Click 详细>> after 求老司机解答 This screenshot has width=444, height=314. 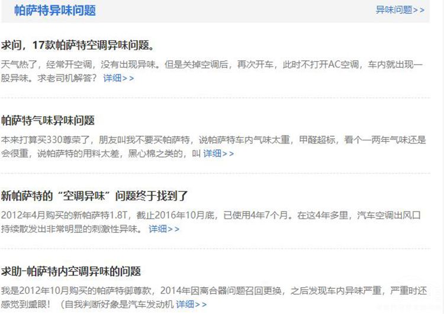(118, 78)
